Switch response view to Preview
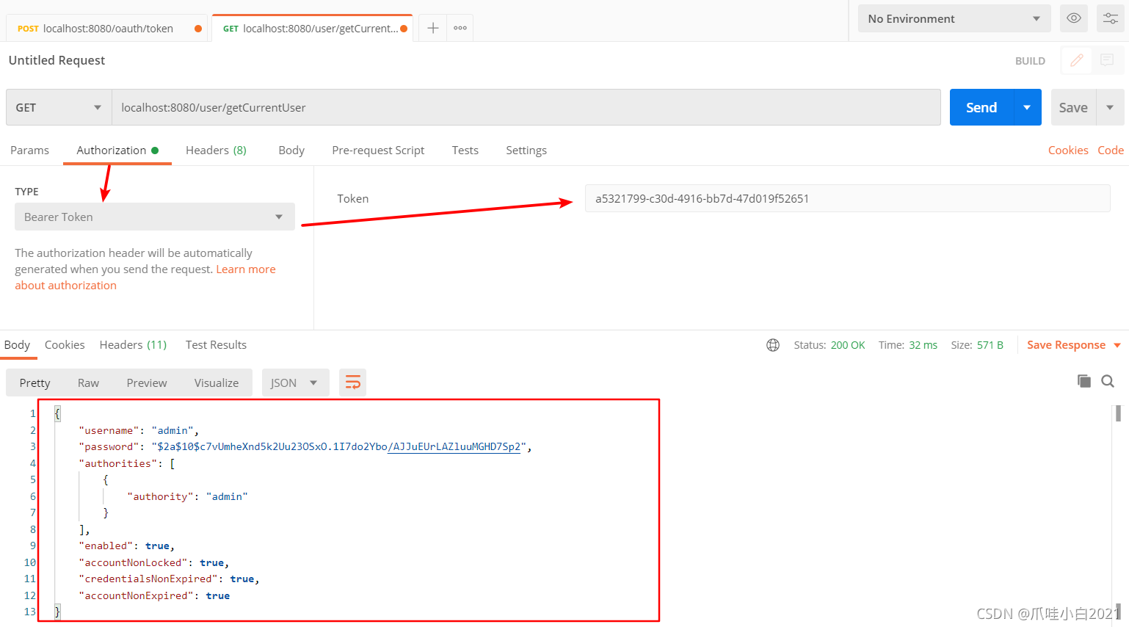Viewport: 1129px width, 627px height. coord(147,383)
